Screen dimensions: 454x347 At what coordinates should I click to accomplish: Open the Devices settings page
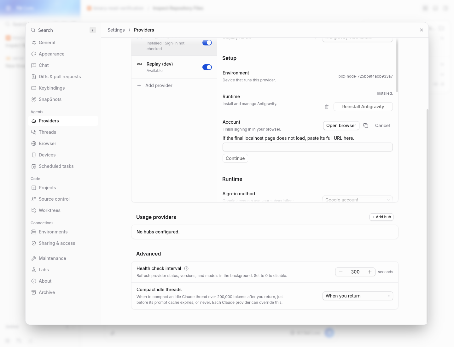(x=63, y=155)
